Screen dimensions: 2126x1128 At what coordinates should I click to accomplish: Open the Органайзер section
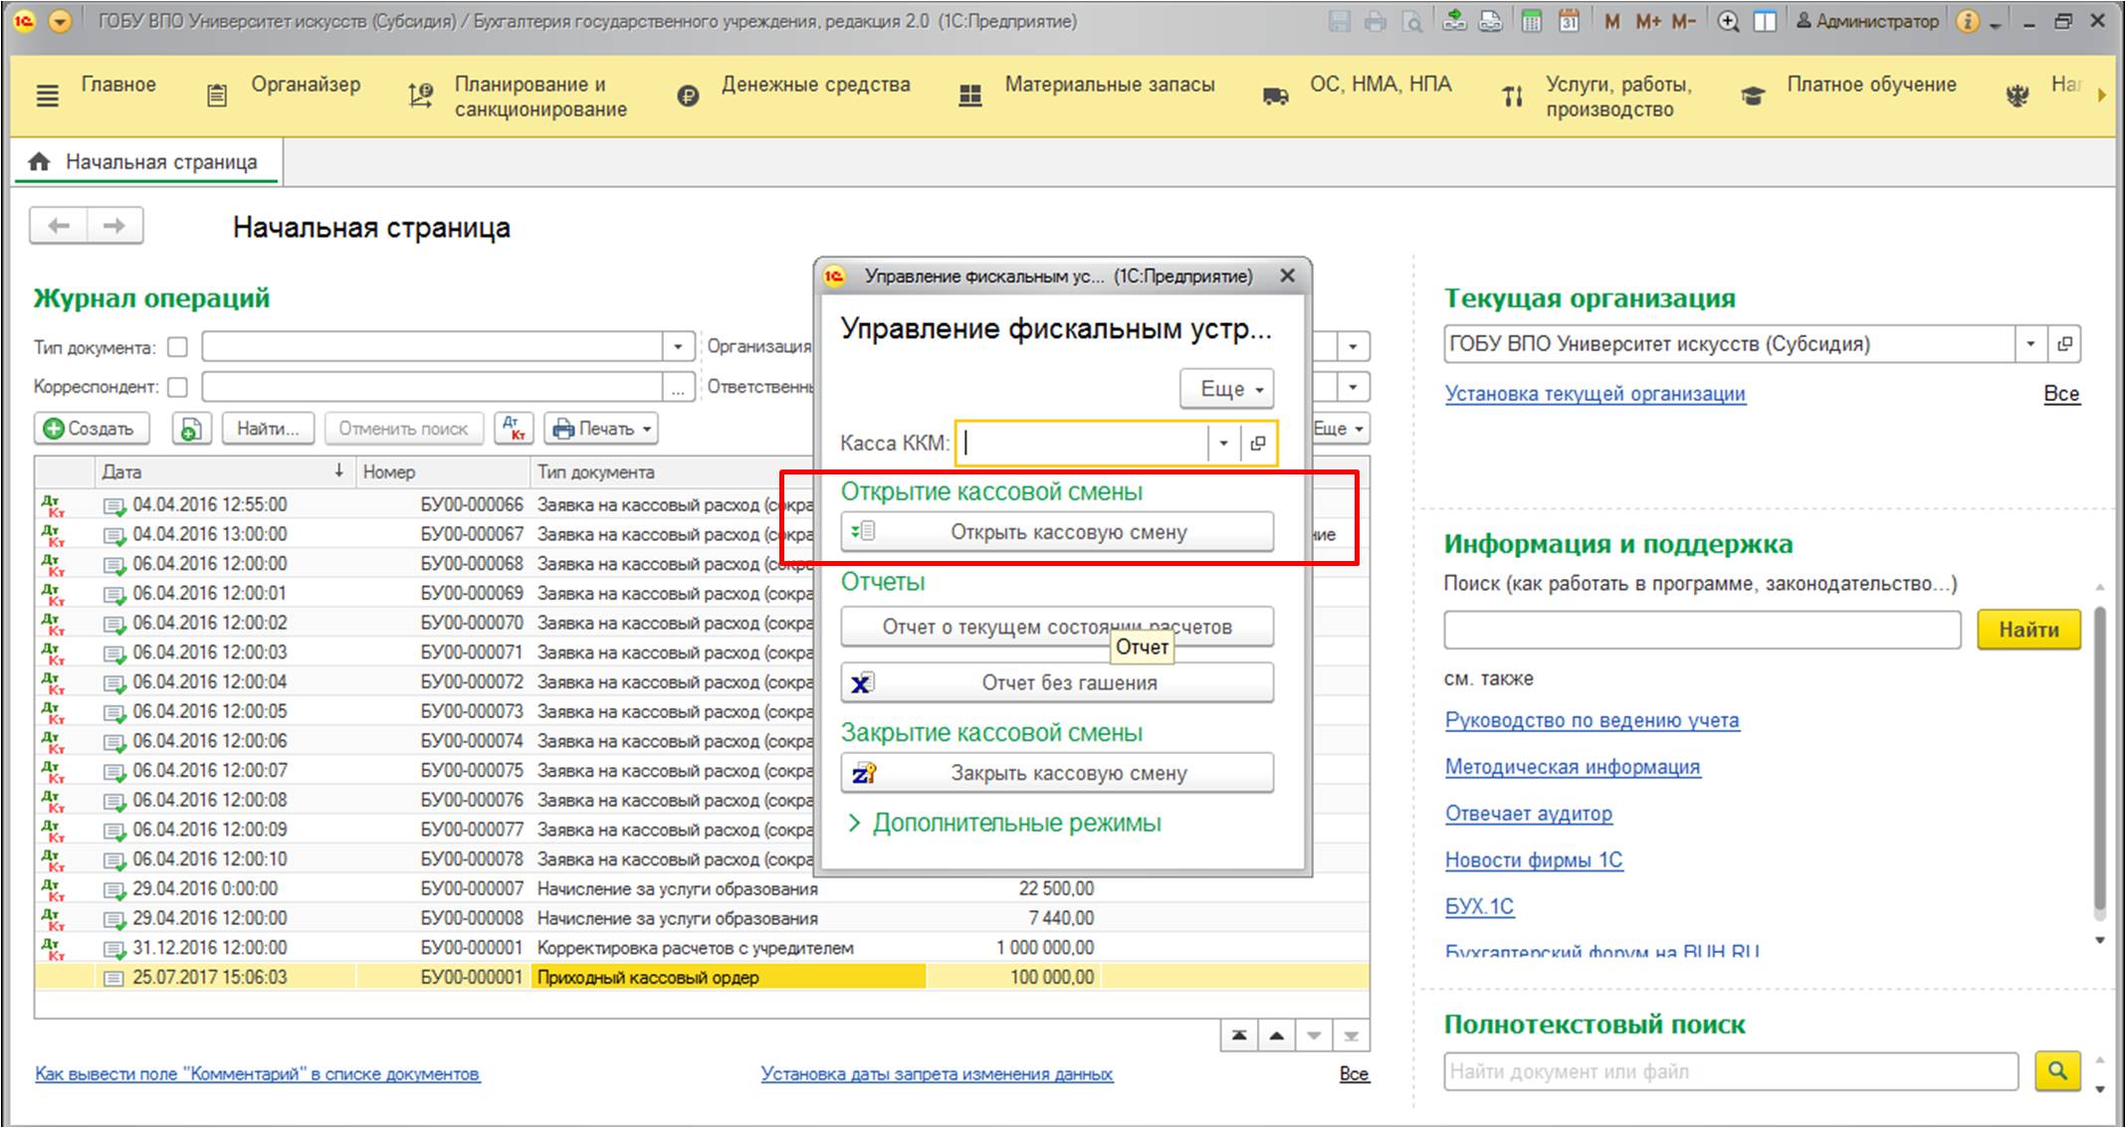tap(306, 85)
